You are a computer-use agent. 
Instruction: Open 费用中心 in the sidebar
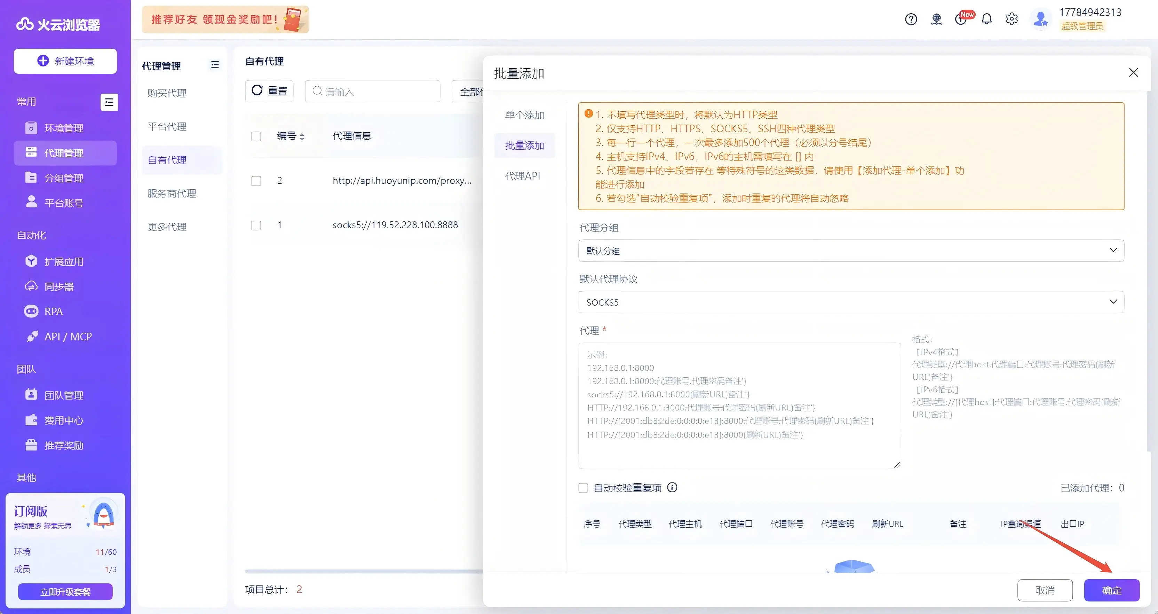pos(65,420)
